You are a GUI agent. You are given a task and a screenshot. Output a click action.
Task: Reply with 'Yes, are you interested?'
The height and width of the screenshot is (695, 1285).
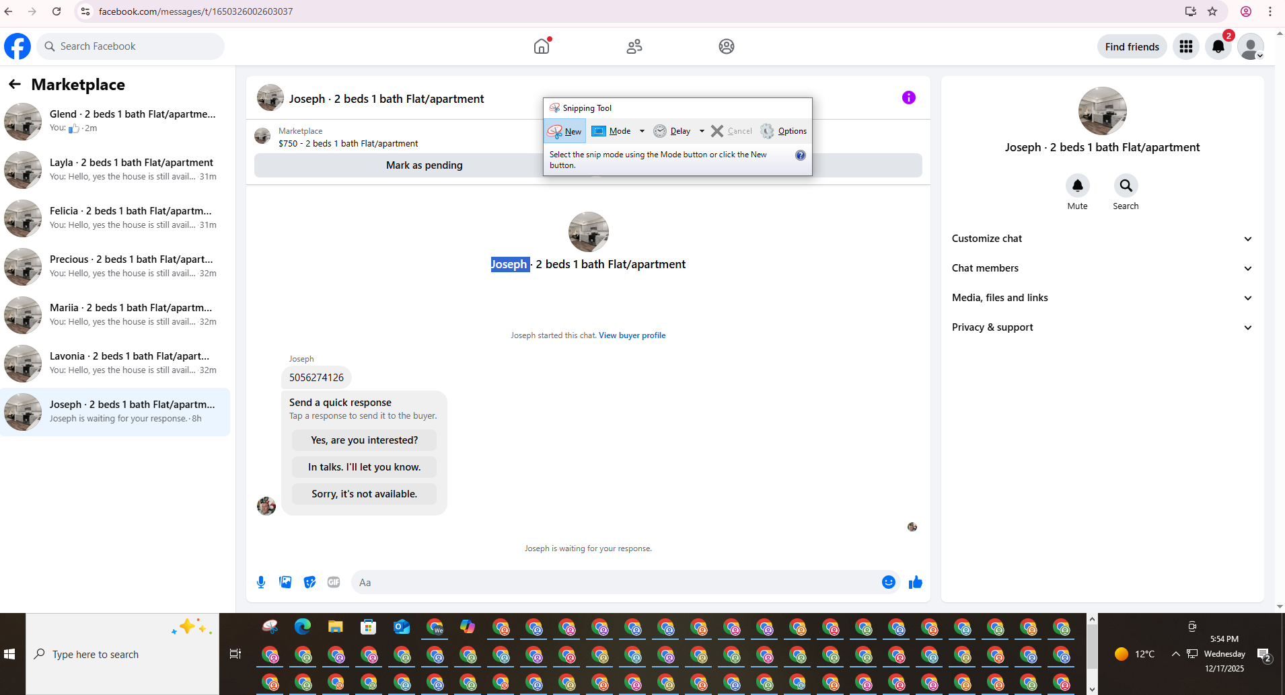pyautogui.click(x=364, y=440)
